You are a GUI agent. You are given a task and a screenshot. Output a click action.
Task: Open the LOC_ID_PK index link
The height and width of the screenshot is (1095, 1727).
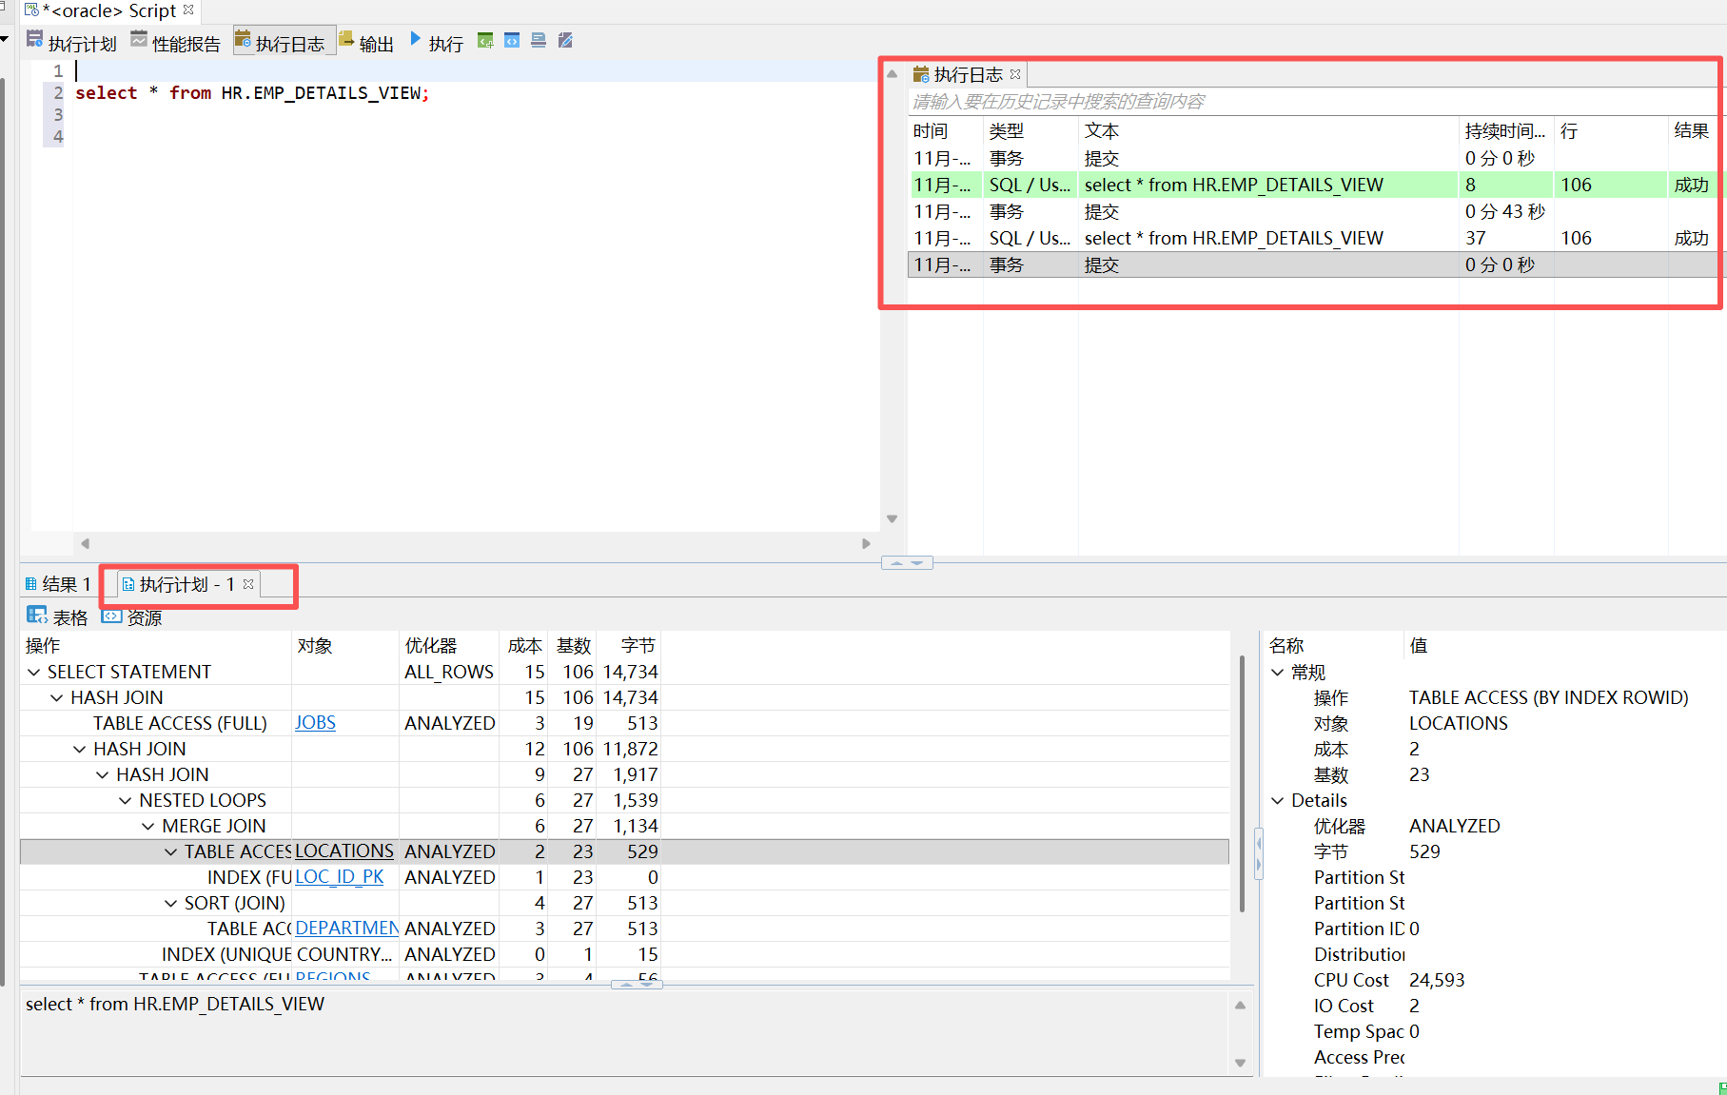pyautogui.click(x=340, y=877)
